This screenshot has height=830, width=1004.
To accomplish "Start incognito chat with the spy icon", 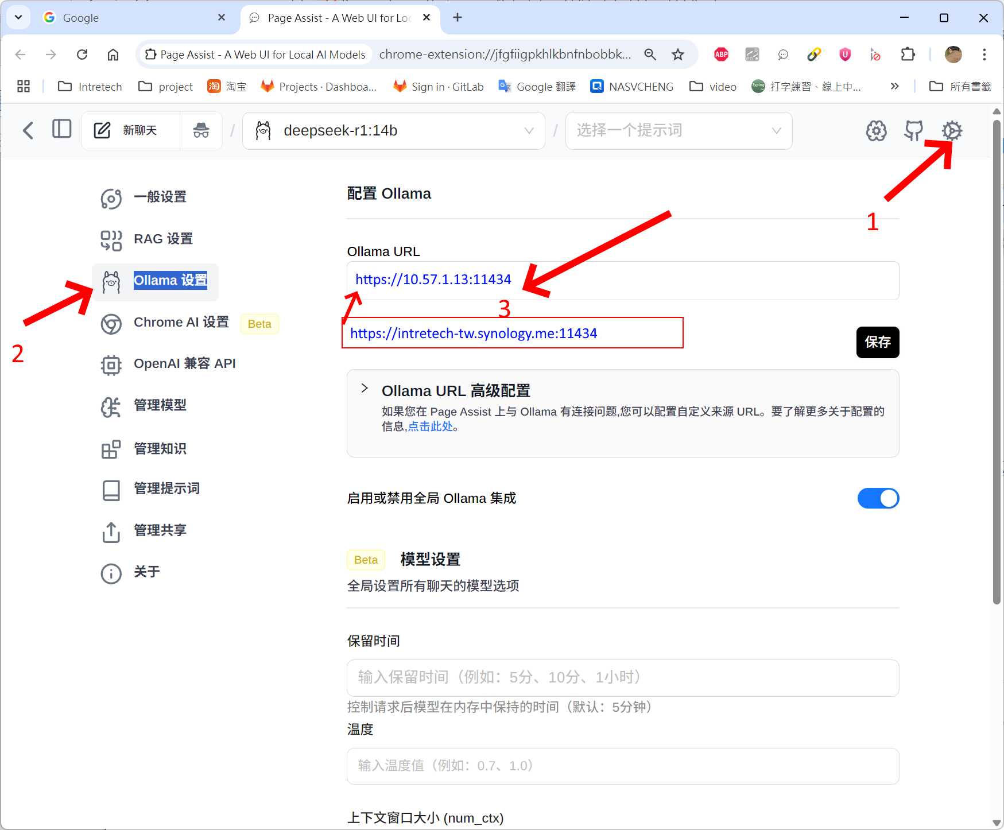I will click(201, 131).
